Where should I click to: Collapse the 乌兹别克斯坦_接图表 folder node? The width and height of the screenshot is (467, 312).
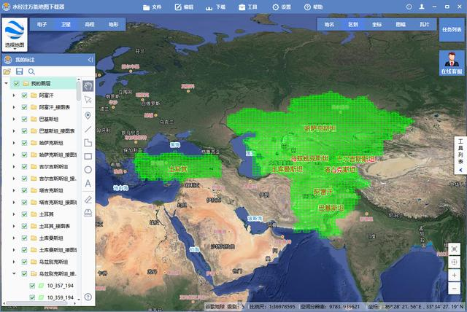click(14, 274)
